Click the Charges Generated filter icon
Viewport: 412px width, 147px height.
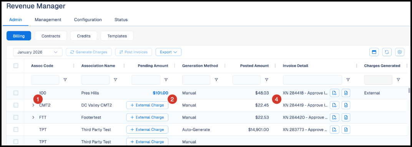click(398, 80)
